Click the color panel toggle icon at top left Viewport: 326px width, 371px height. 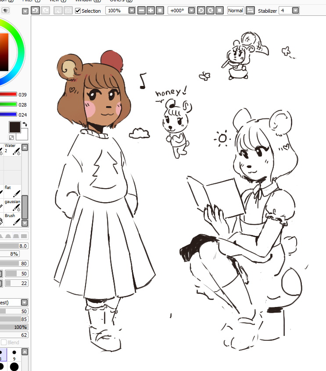pyautogui.click(x=5, y=11)
